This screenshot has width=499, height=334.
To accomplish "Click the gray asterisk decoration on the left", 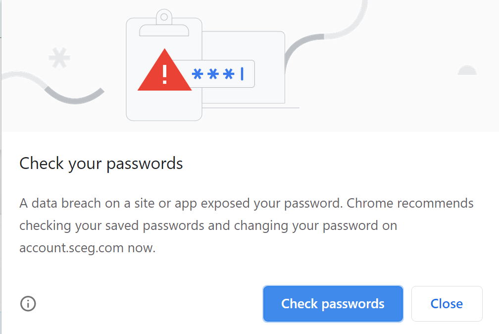I will pos(59,58).
